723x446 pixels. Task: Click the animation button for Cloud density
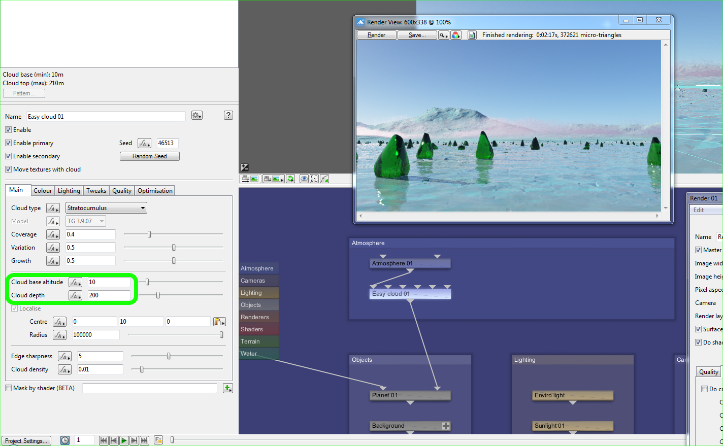click(65, 369)
